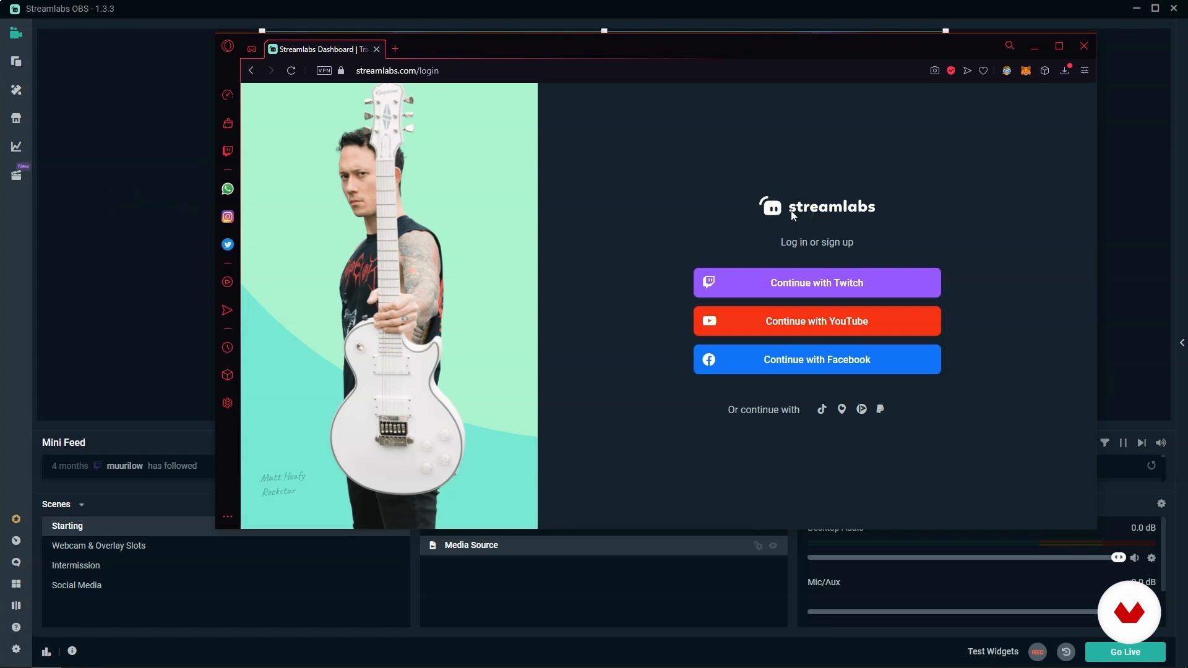Go back in the Opera browser
This screenshot has width=1188, height=668.
[251, 71]
